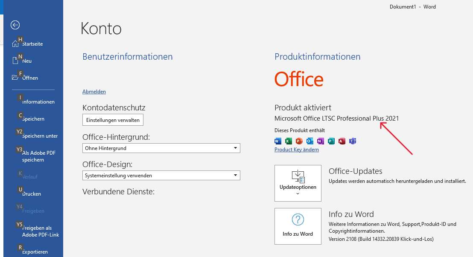Select Exportieren in the sidebar

pos(35,252)
